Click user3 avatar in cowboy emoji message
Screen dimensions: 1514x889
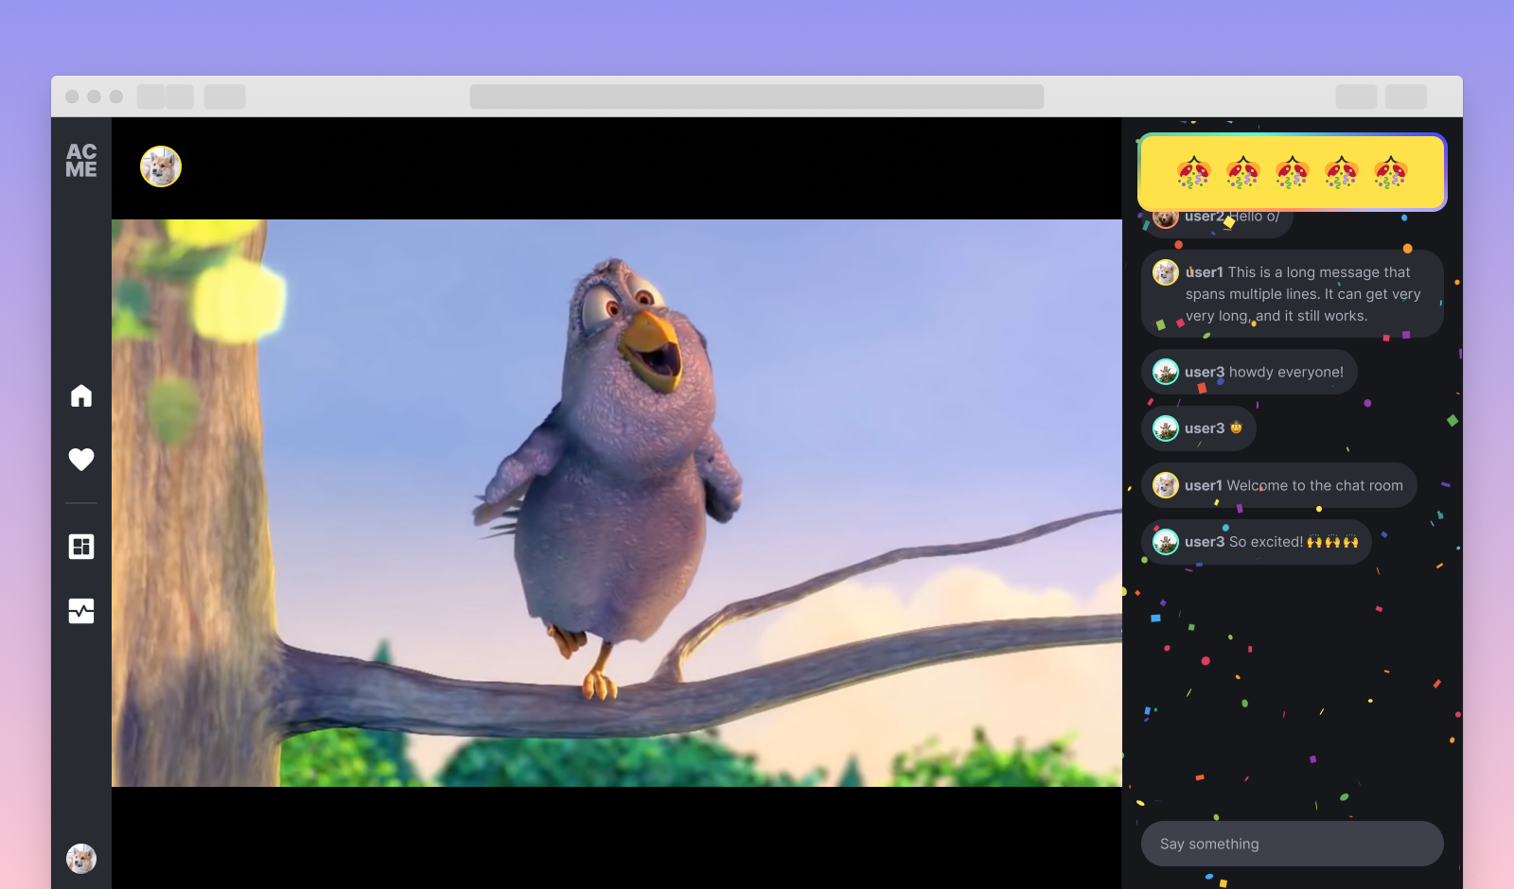click(1166, 428)
